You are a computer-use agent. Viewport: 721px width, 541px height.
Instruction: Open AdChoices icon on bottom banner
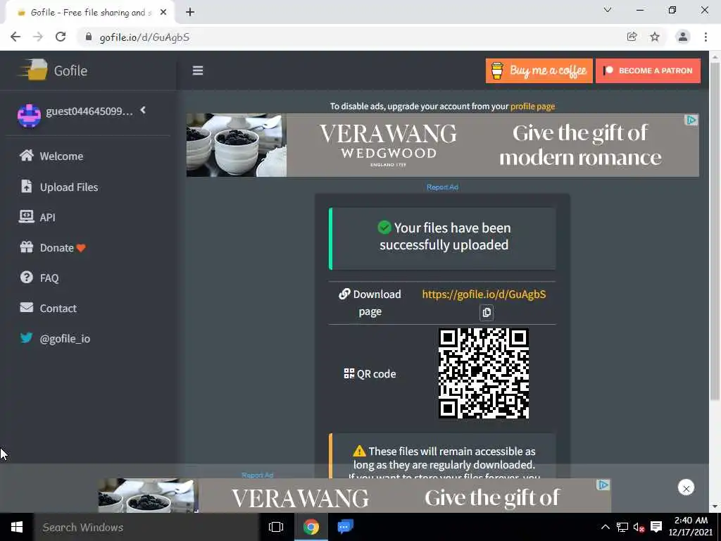[603, 485]
